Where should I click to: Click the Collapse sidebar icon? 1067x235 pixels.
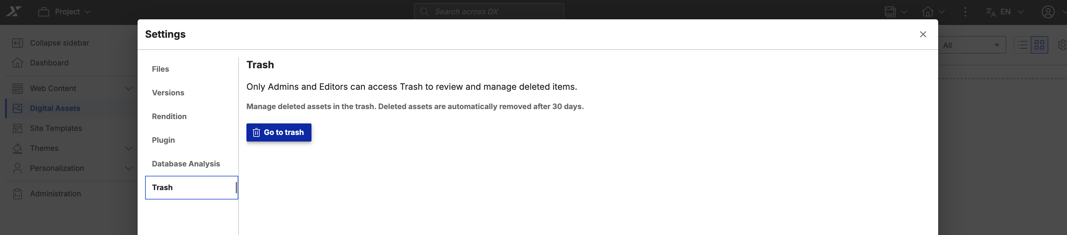pos(18,43)
